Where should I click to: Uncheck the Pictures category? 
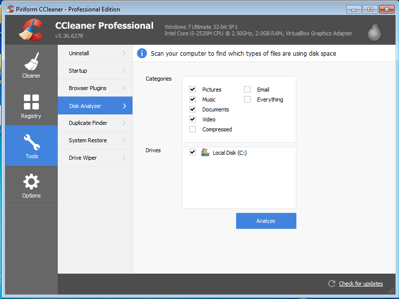click(x=192, y=89)
